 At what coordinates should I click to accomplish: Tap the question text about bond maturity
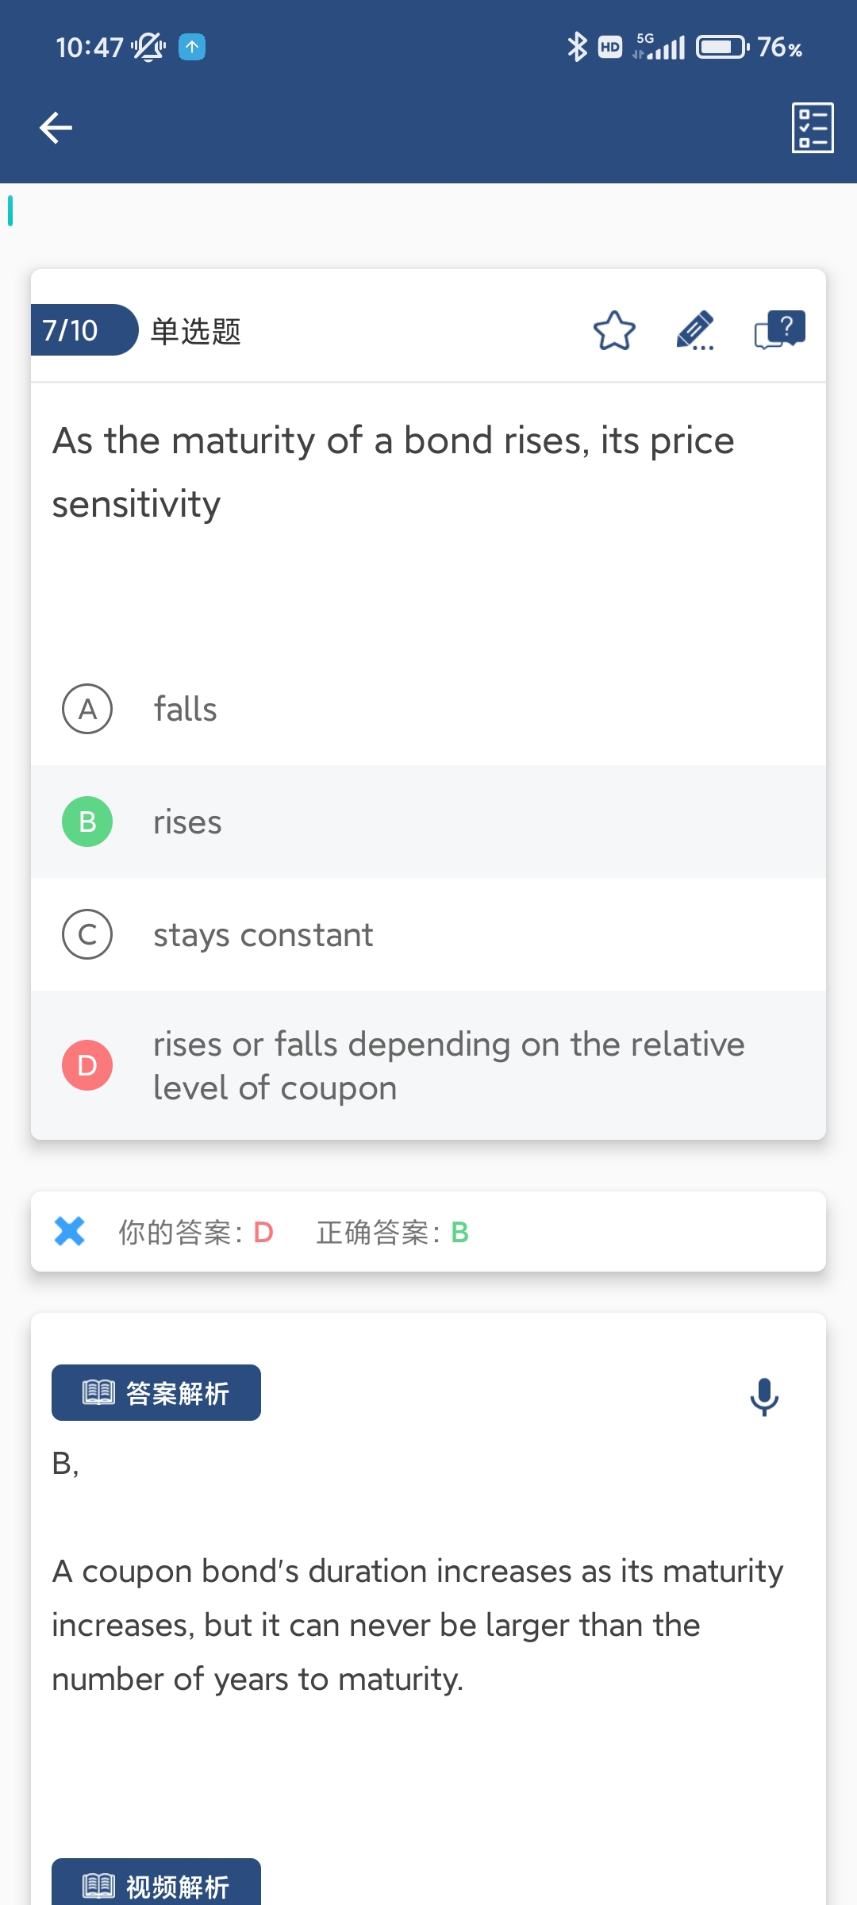click(394, 472)
